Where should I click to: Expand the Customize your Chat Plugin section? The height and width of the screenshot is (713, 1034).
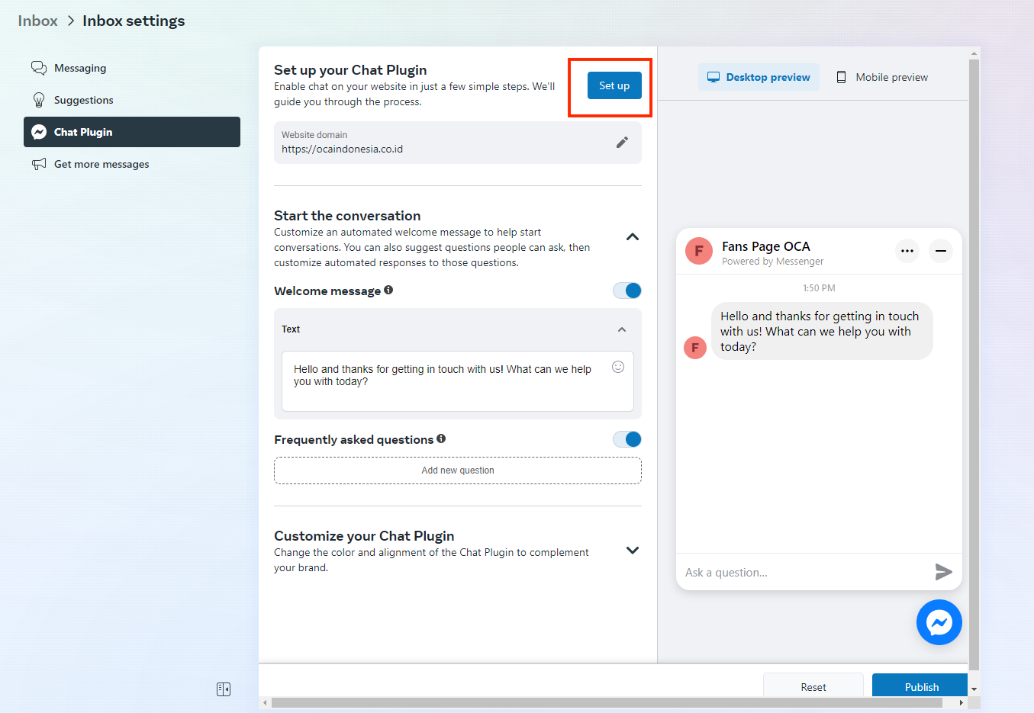(632, 551)
